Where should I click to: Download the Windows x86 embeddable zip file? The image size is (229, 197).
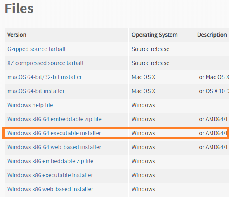(50, 161)
